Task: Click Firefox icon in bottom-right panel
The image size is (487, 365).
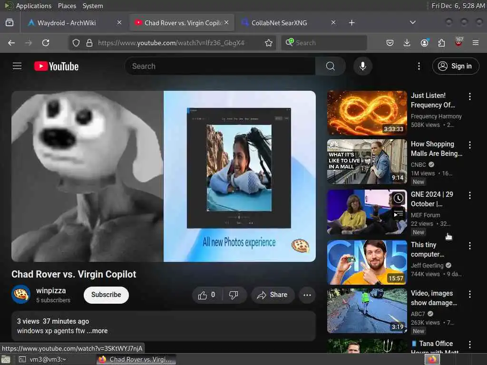Action: coord(432,359)
